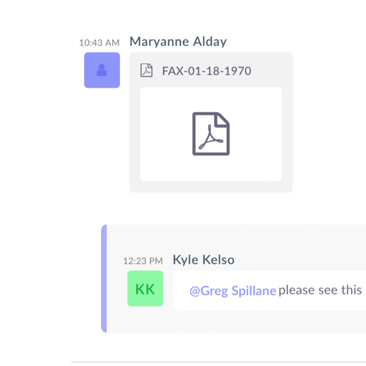This screenshot has height=366, width=366.
Task: Click the small PDF icon beside FAX-01-18-1970
Action: (146, 70)
